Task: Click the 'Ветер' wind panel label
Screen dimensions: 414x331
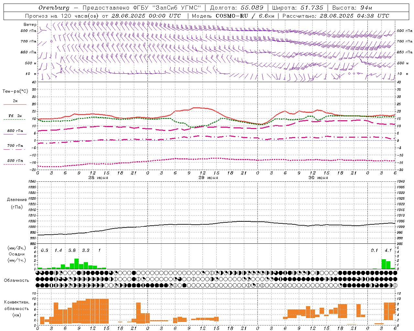Action: (x=30, y=25)
